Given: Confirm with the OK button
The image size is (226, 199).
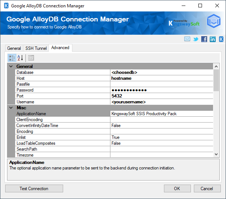Looking at the screenshot, I should (x=177, y=189).
